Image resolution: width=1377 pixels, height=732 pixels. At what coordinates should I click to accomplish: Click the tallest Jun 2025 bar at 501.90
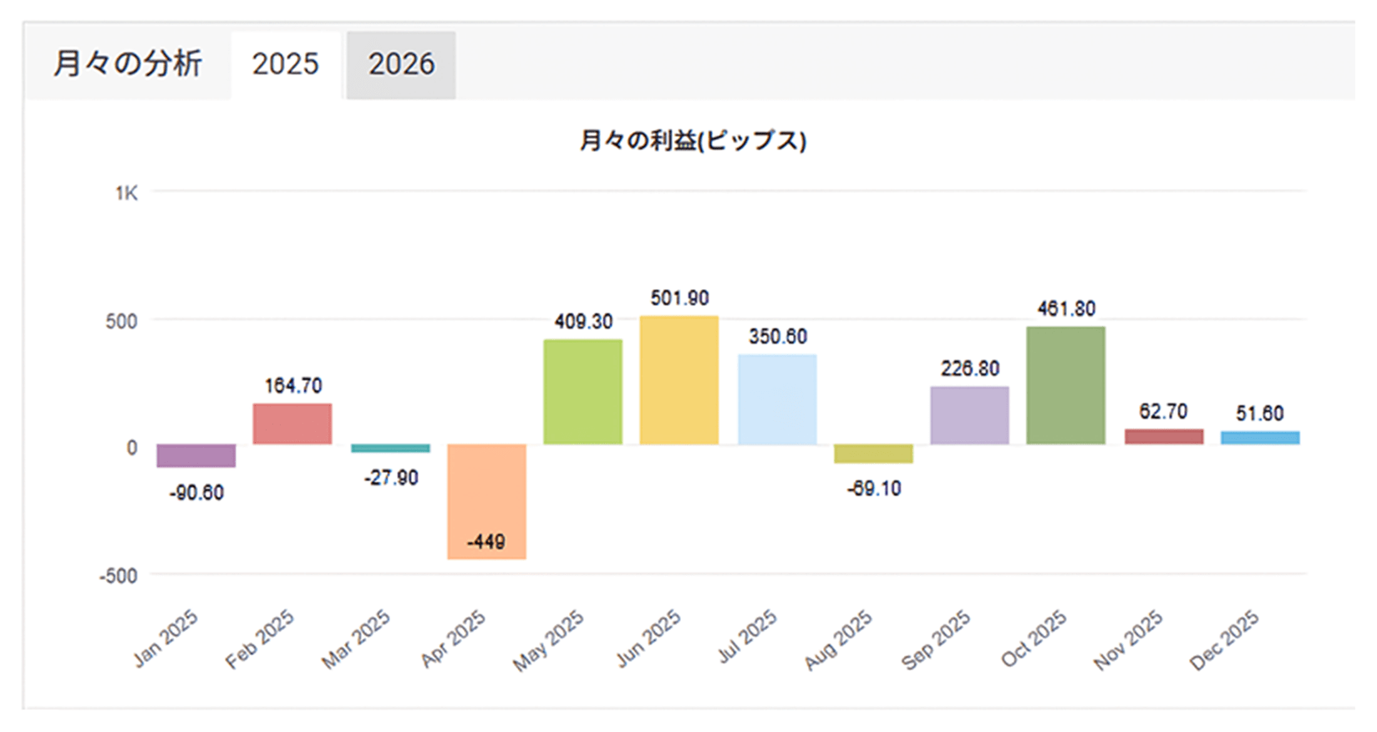(x=678, y=380)
